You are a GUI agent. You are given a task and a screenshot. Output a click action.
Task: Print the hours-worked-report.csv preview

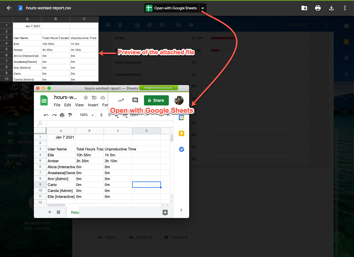[318, 8]
